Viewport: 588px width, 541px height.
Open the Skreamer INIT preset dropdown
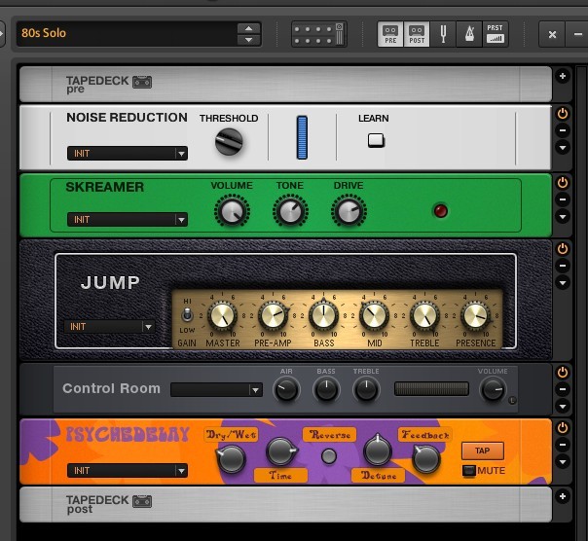(128, 219)
